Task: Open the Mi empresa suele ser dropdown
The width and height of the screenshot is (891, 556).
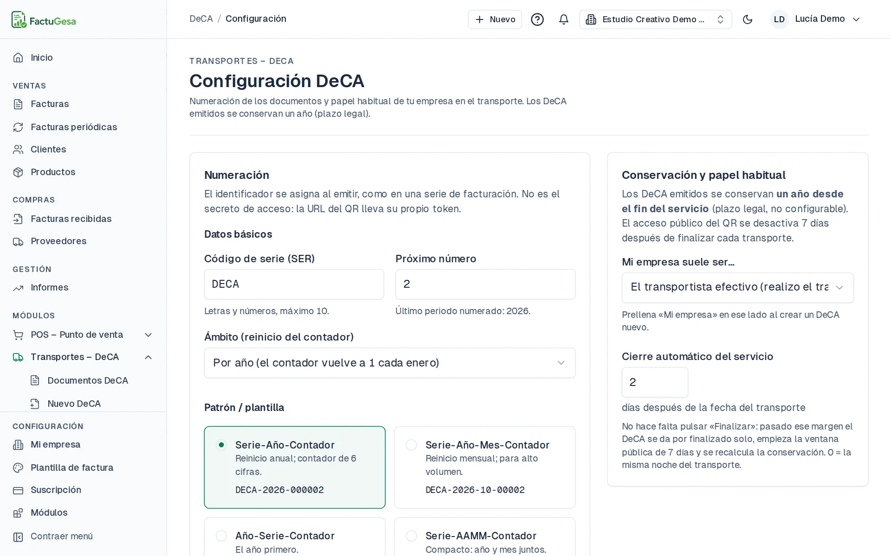Action: click(737, 287)
